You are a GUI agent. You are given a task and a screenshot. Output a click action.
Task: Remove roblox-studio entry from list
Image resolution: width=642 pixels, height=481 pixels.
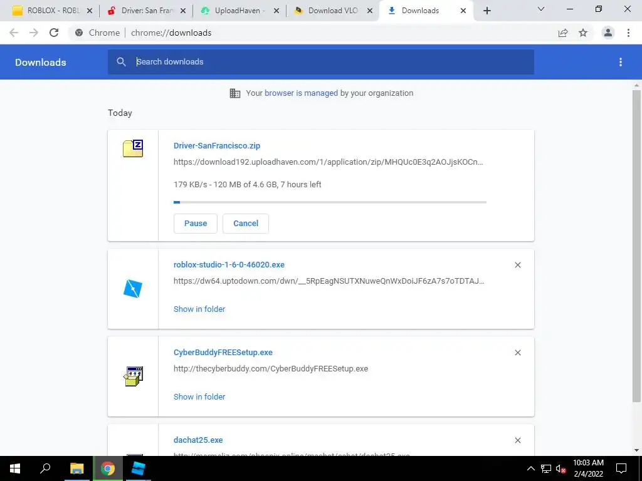click(517, 265)
